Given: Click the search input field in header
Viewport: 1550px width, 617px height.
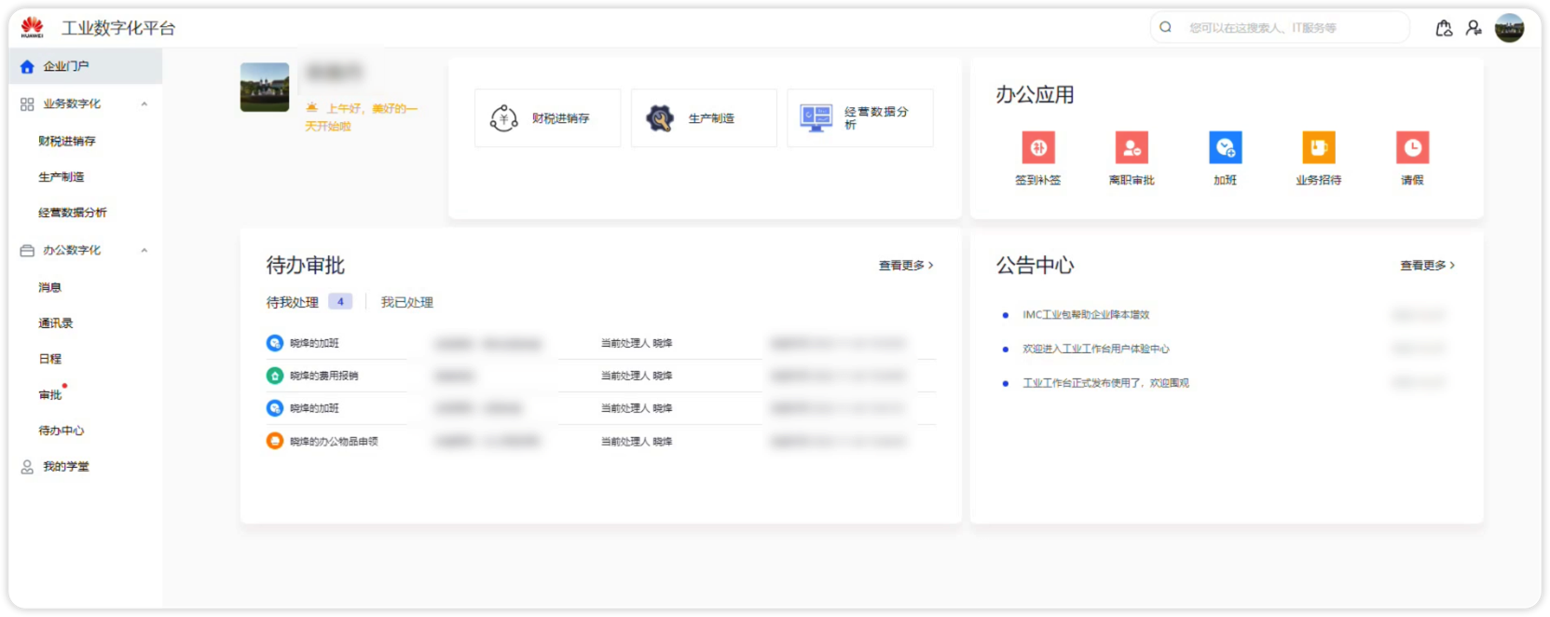Looking at the screenshot, I should (1291, 28).
